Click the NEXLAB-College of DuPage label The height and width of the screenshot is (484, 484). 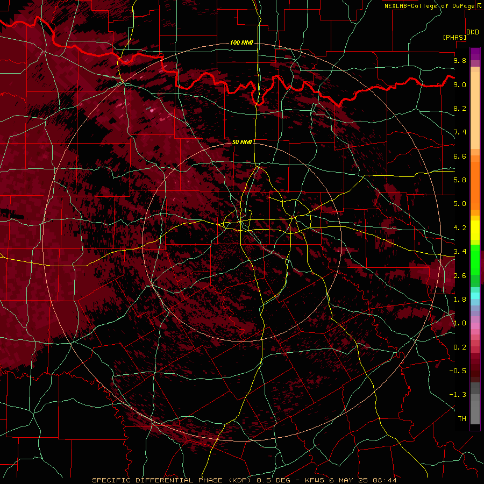pyautogui.click(x=429, y=6)
